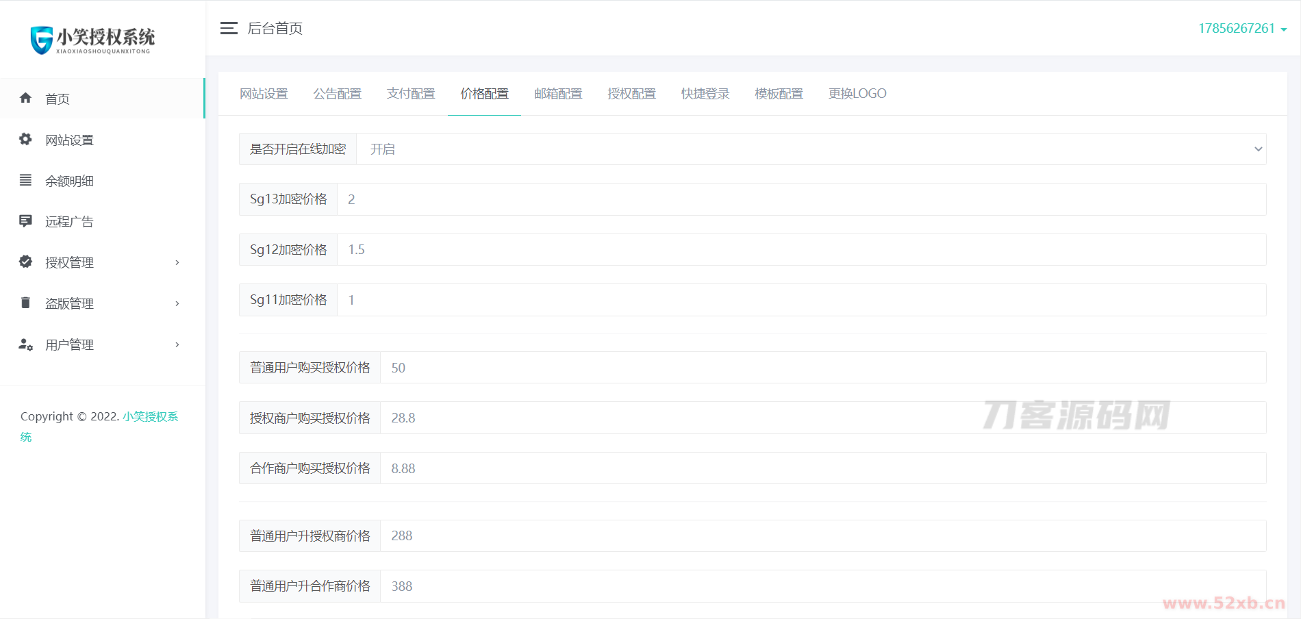
Task: Click the user icon beside 用户管理
Action: (26, 344)
